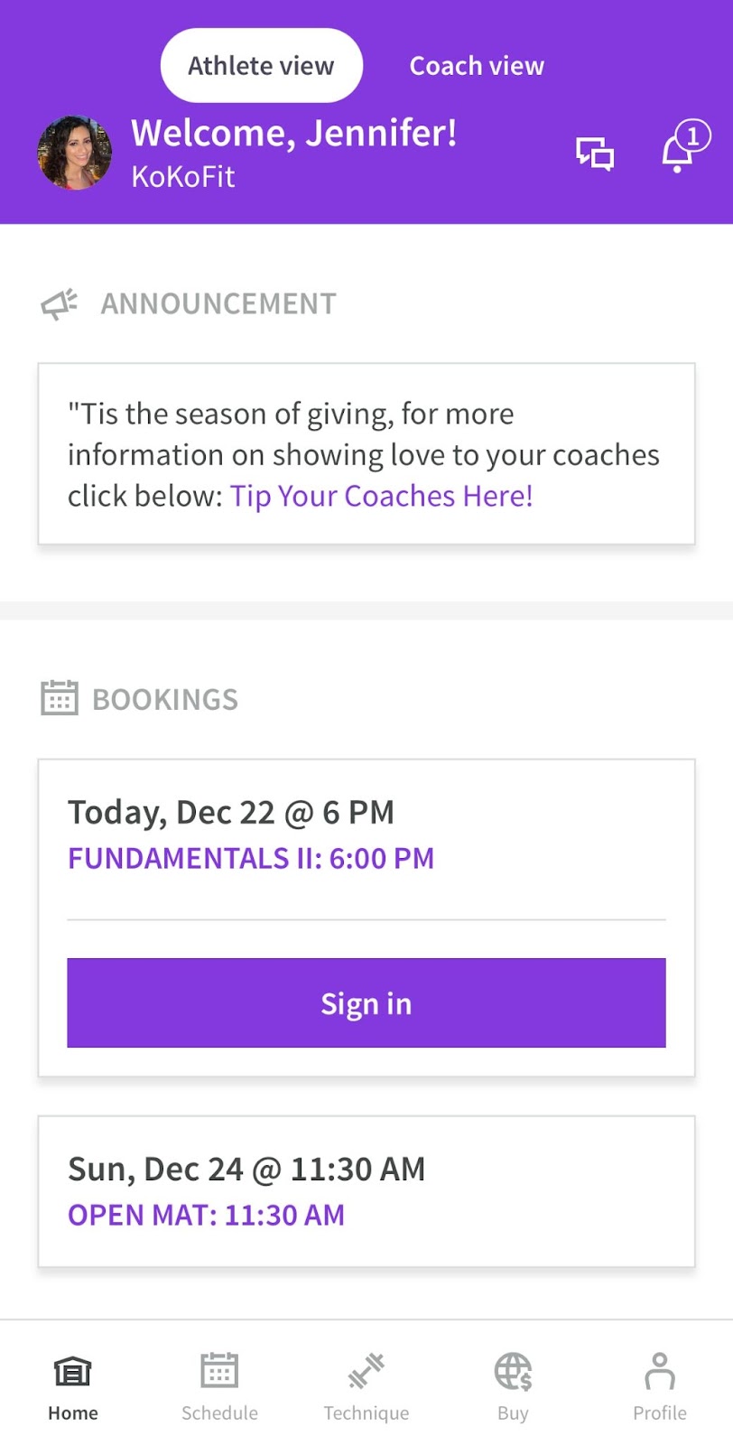
Task: Open the chat messages icon
Action: pyautogui.click(x=595, y=153)
